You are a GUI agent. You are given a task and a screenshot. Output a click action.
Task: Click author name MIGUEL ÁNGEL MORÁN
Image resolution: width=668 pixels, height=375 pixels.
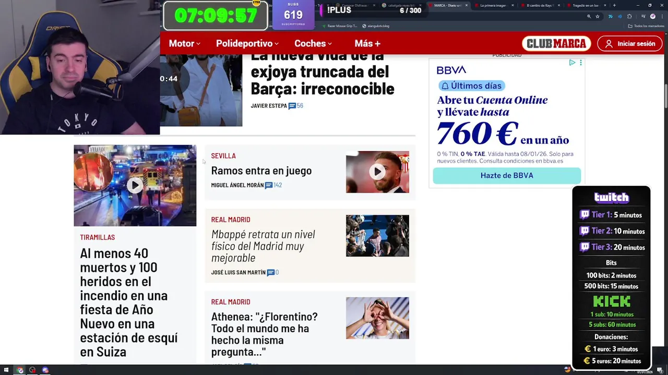(237, 185)
